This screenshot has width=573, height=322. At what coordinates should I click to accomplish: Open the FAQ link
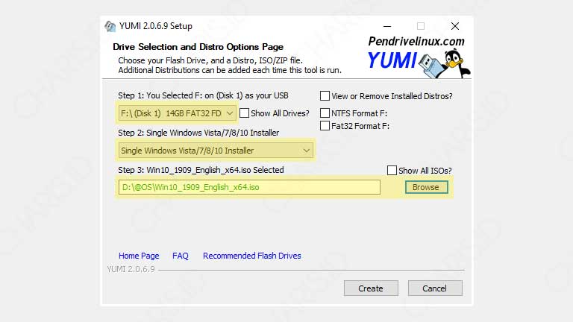point(181,256)
